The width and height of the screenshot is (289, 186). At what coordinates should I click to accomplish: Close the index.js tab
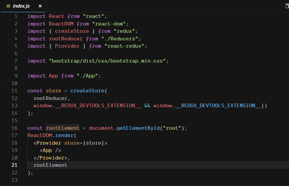coord(40,6)
